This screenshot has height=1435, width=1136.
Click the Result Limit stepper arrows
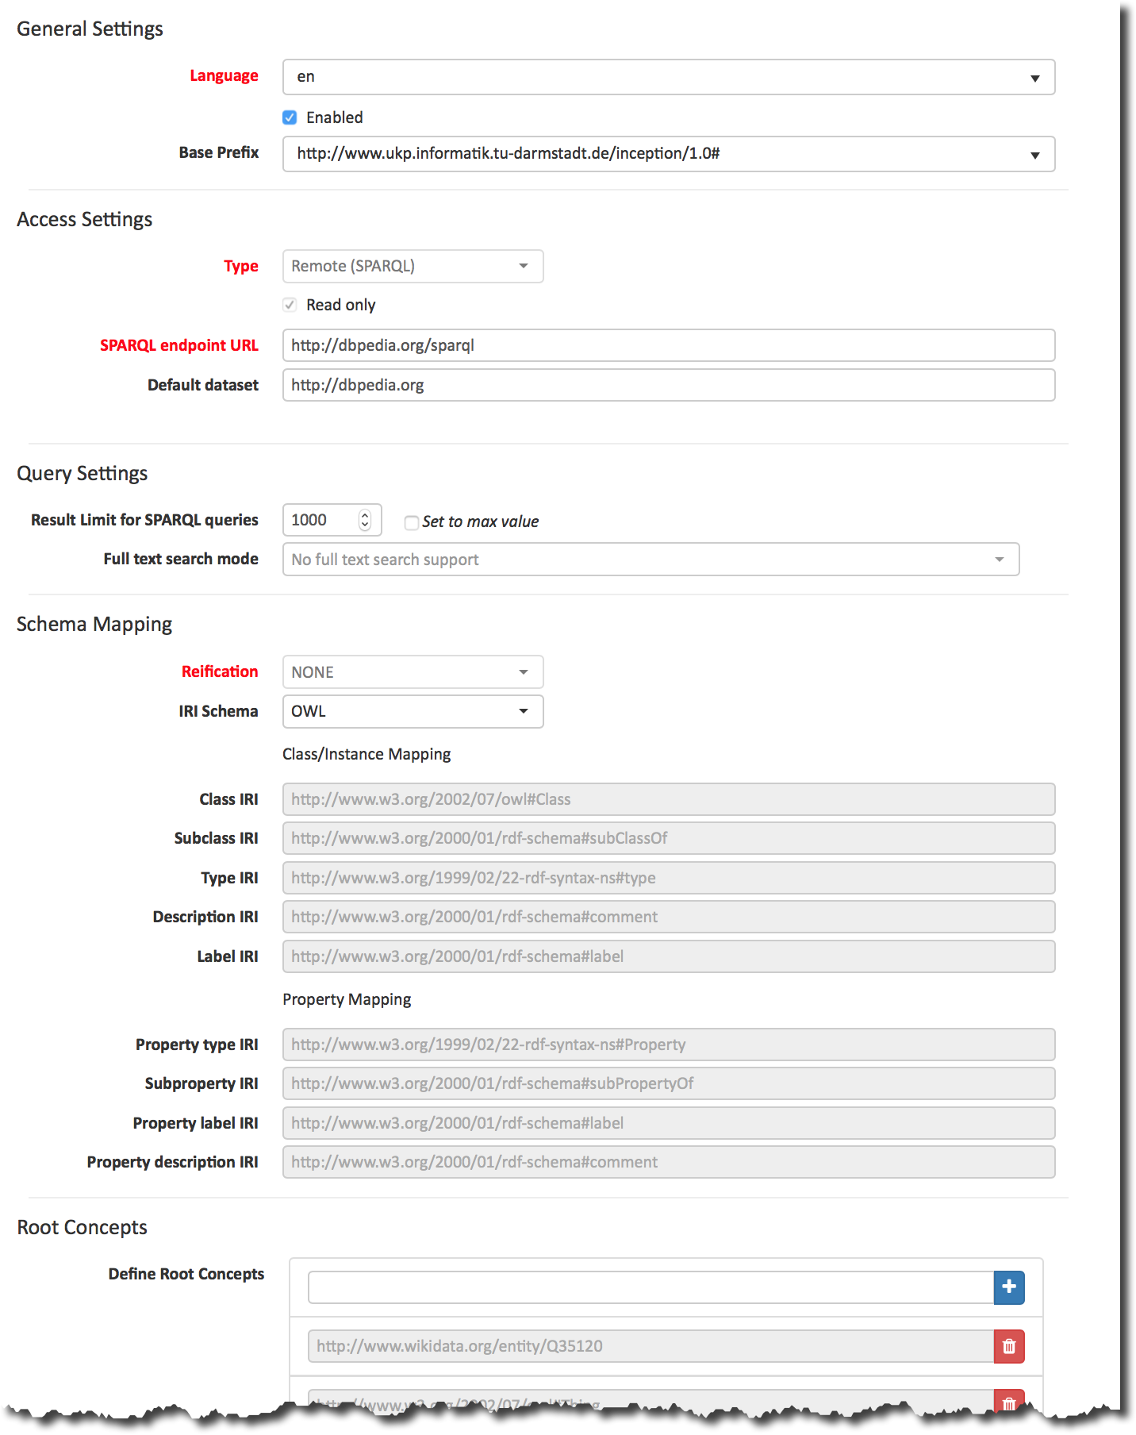click(x=365, y=520)
